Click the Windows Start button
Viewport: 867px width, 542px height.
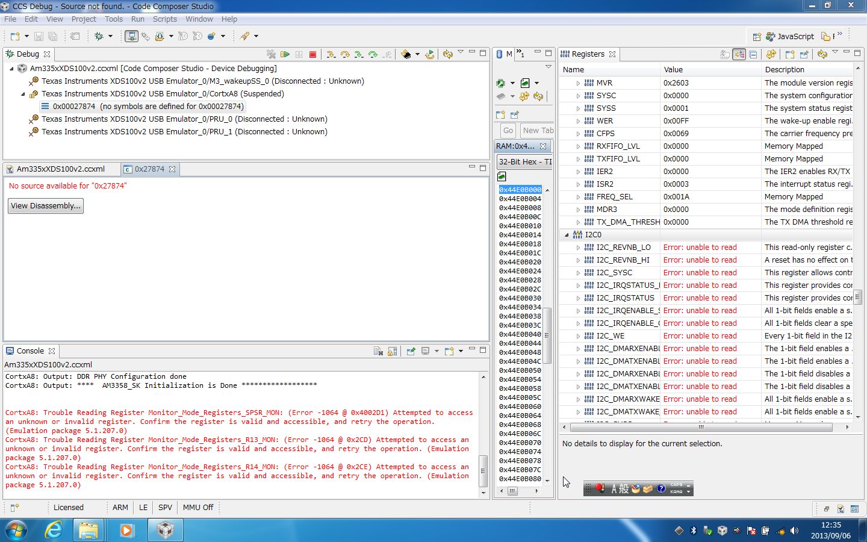coord(16,531)
